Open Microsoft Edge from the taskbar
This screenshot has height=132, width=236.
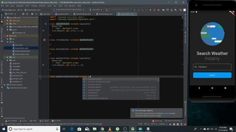(x=72, y=129)
